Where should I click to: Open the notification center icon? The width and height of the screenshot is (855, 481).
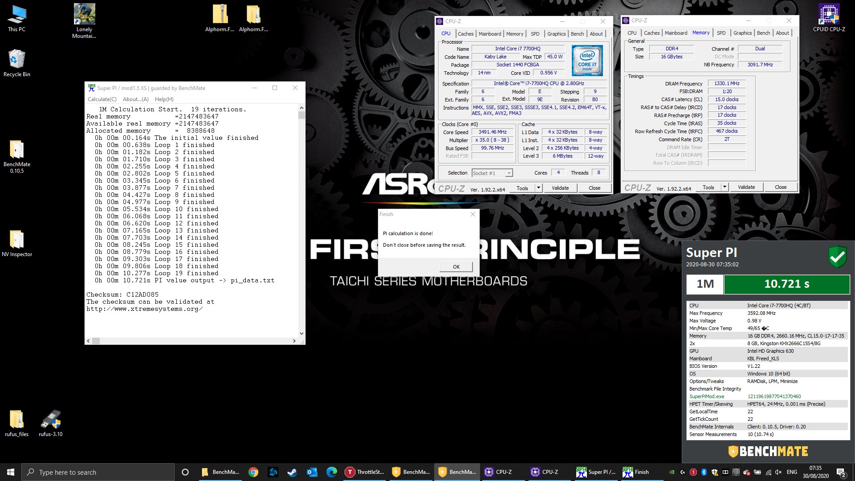[841, 472]
